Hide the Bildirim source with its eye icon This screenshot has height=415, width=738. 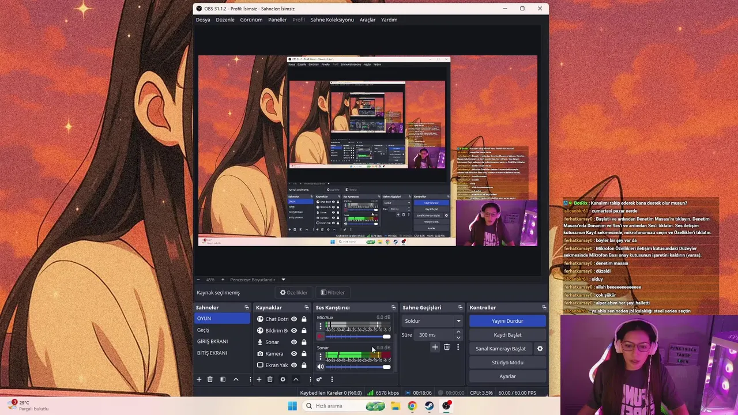(294, 330)
